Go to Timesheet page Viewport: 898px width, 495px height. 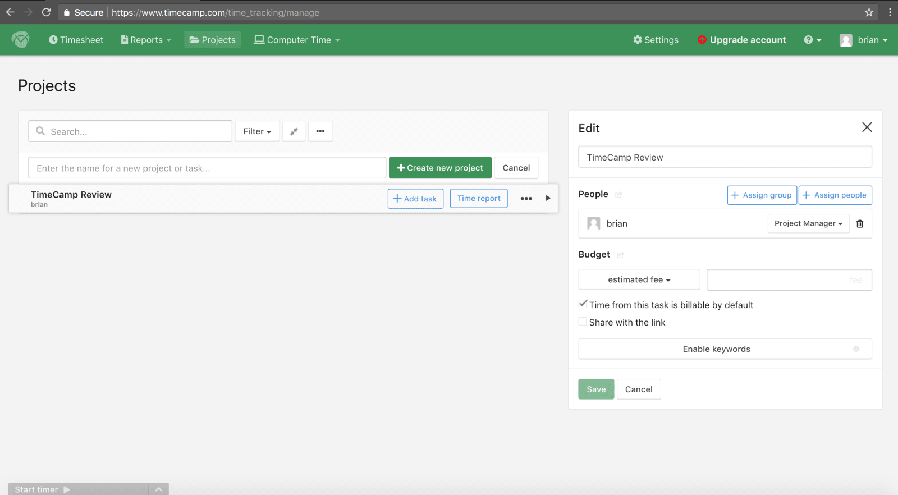pyautogui.click(x=76, y=40)
